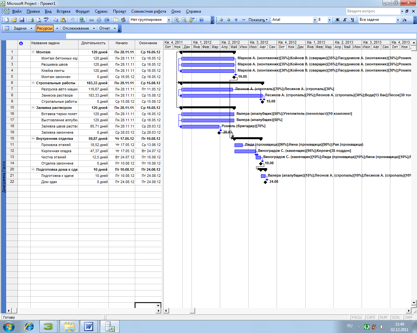417x333 pixels.
Task: Click the Отчет guide button
Action: tap(105, 28)
